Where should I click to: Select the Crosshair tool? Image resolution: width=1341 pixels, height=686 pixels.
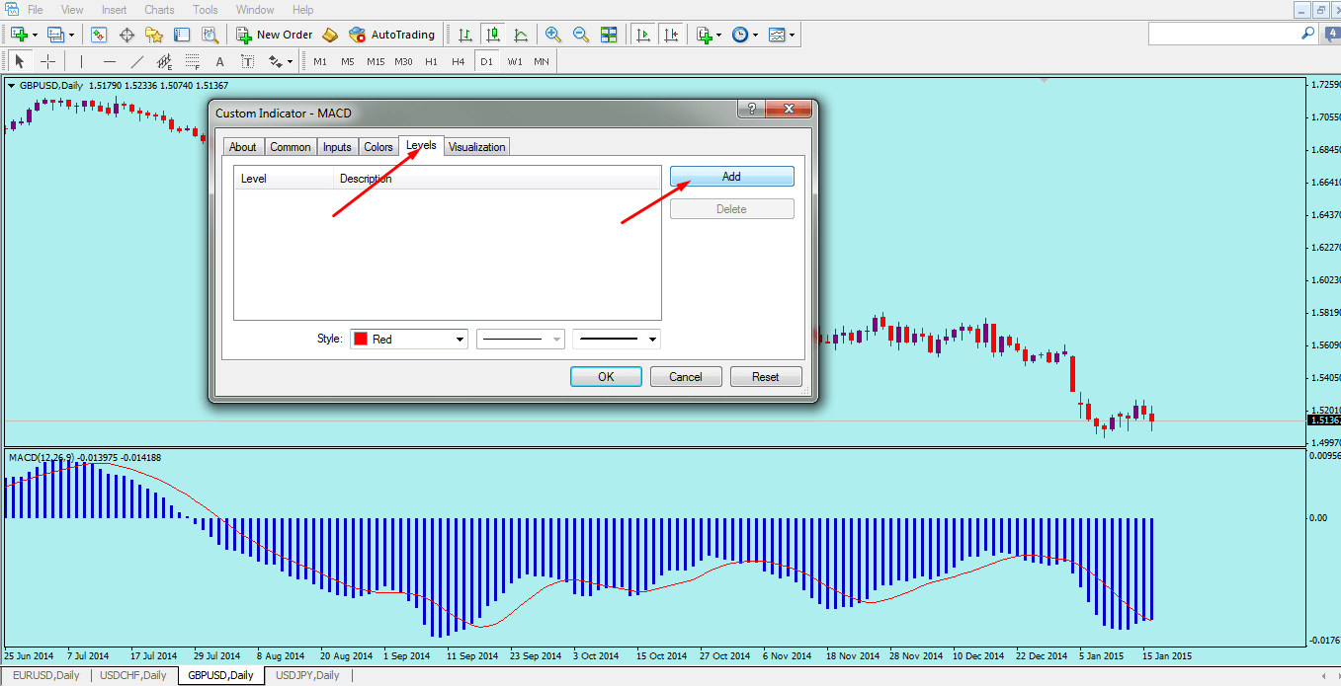point(47,61)
